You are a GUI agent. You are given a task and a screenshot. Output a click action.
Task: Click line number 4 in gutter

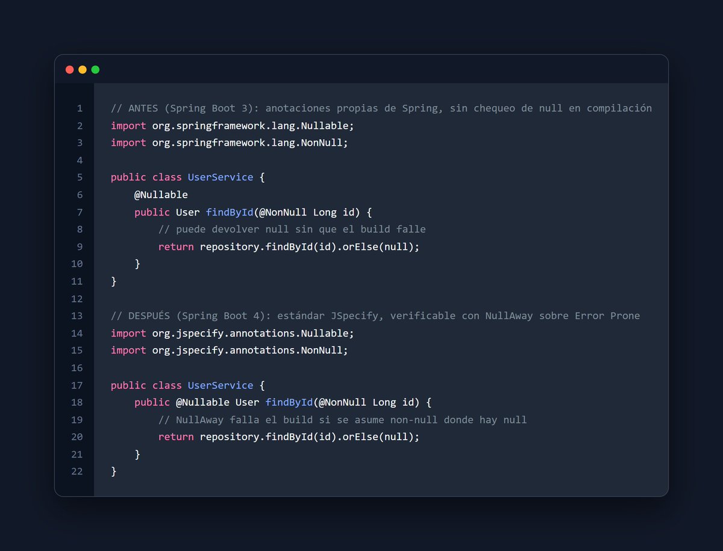pyautogui.click(x=80, y=160)
